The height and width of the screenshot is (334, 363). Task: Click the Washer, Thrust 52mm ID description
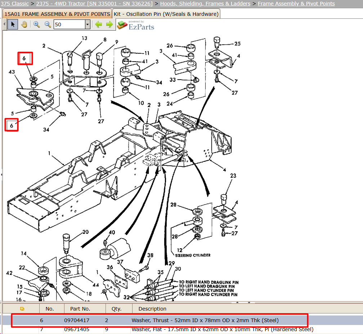tap(205, 320)
